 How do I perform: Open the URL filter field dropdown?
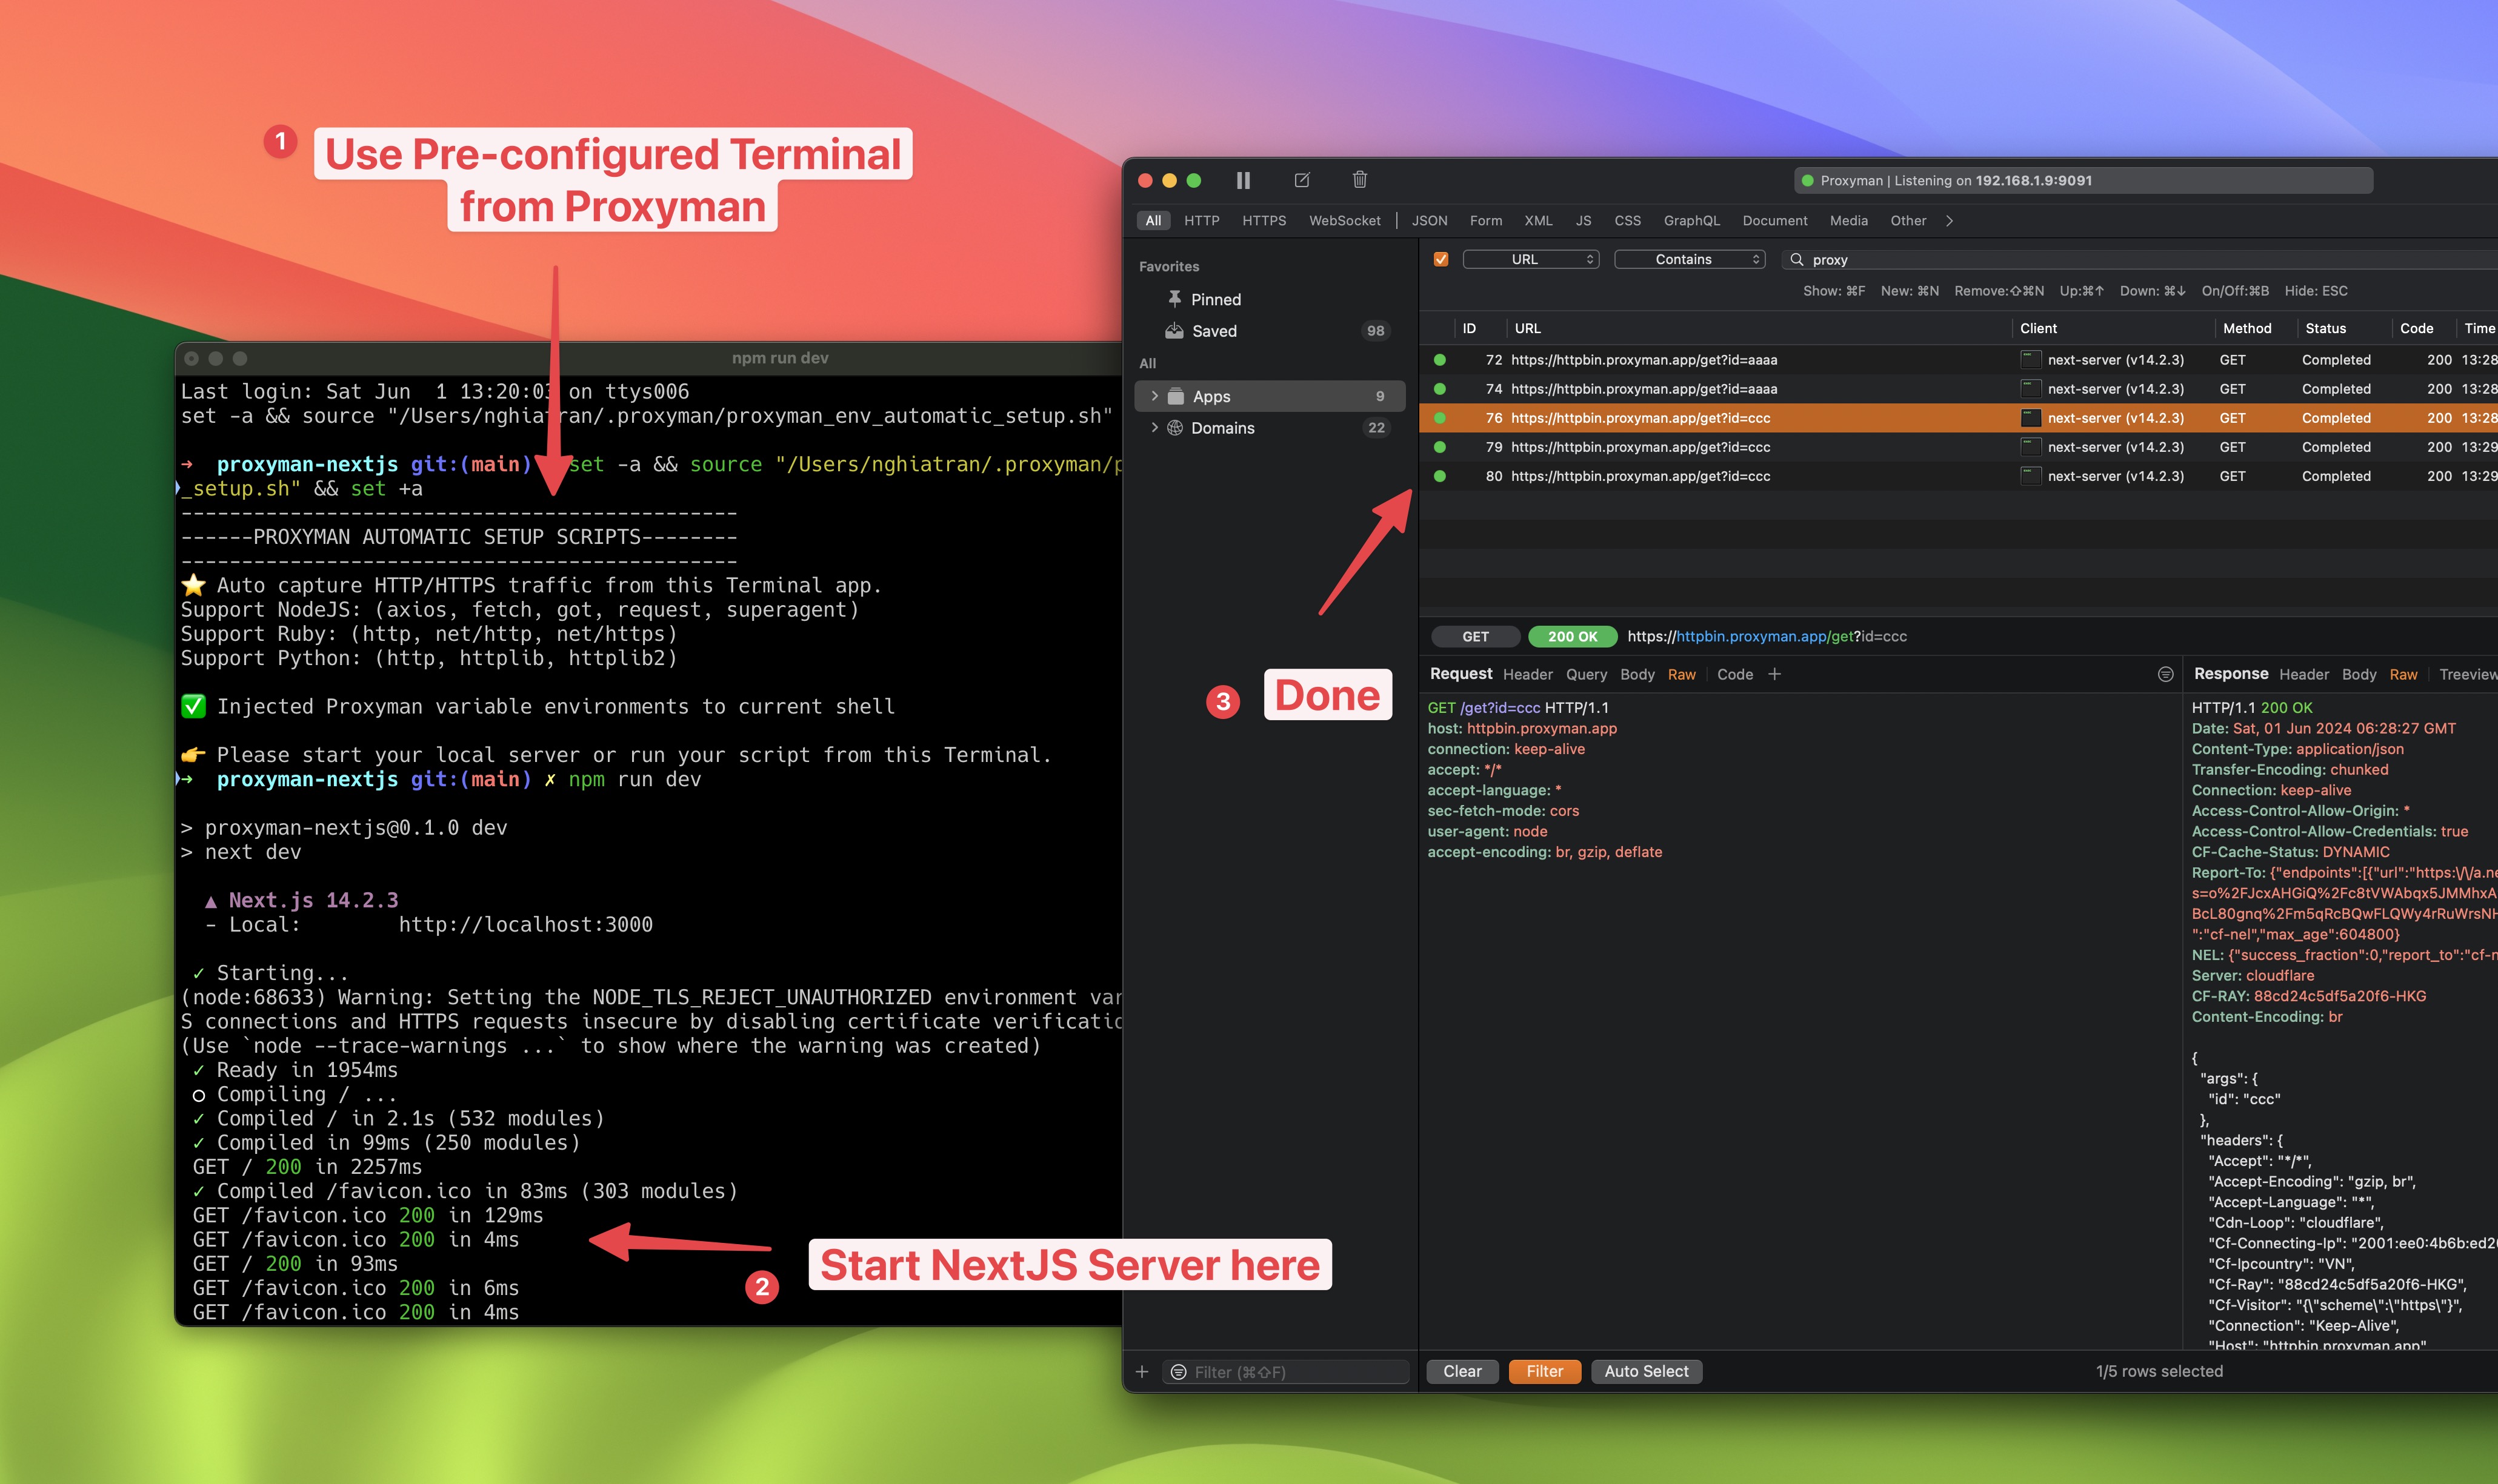click(1530, 259)
